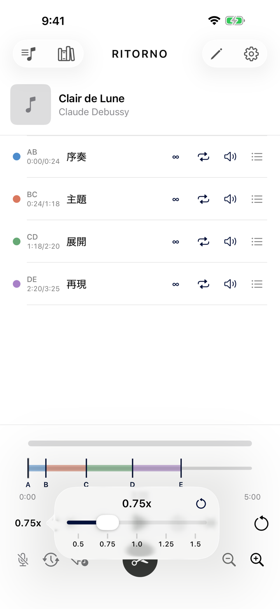Tap the 0.75x speed label
280x609 pixels.
click(28, 523)
